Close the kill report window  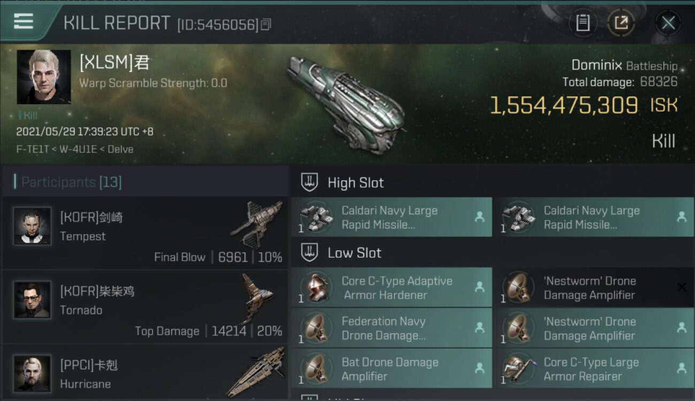[x=668, y=23]
